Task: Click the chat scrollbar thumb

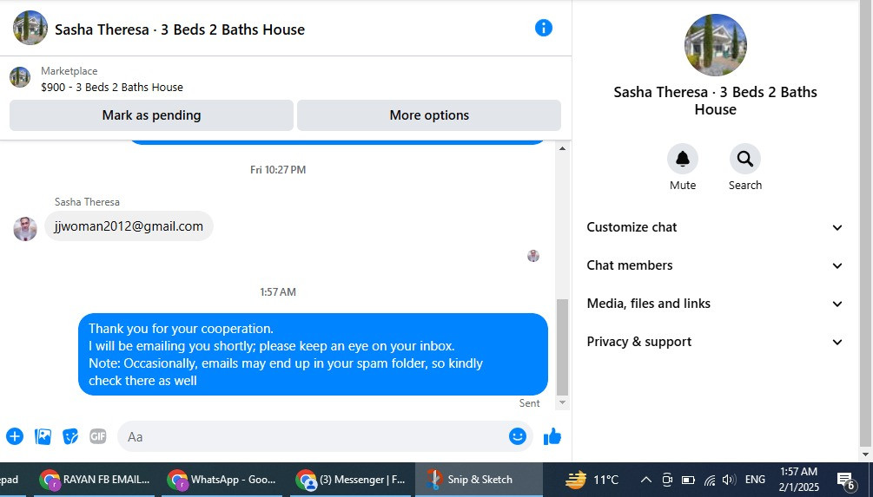Action: [562, 347]
